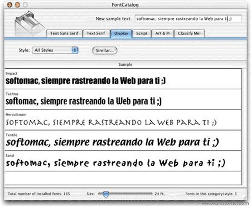Switch to the Art & Pi tab
This screenshot has width=251, height=206.
click(x=162, y=34)
